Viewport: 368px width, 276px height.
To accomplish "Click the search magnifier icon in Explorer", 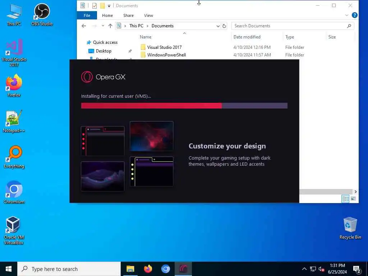I will pos(349,26).
